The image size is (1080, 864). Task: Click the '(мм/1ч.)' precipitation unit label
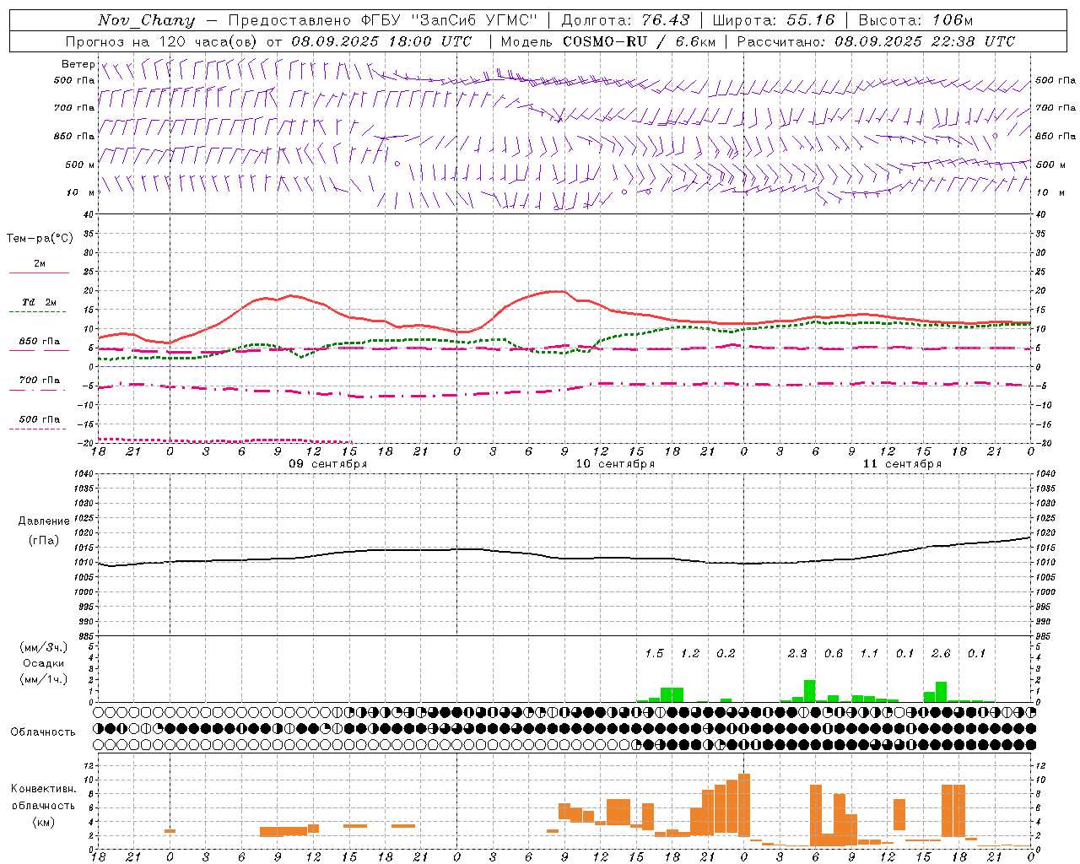43,679
